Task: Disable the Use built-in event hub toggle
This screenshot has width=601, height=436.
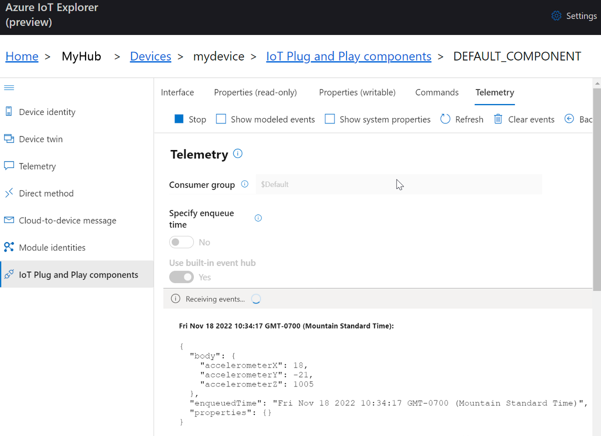Action: (x=181, y=277)
